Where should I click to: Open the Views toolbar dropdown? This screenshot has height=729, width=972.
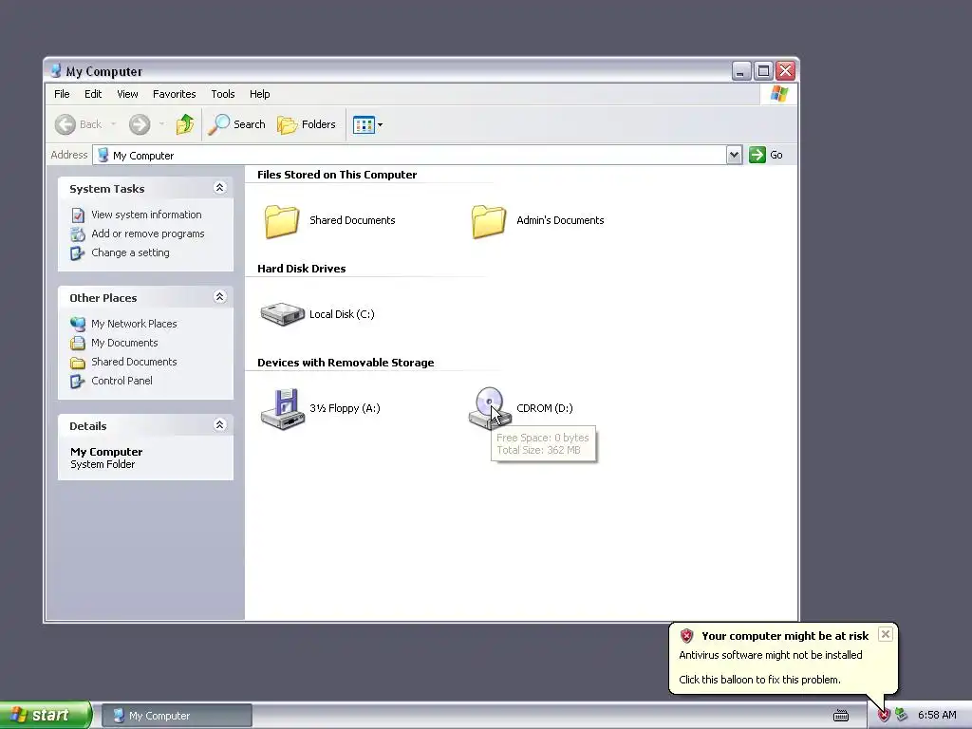pyautogui.click(x=367, y=124)
